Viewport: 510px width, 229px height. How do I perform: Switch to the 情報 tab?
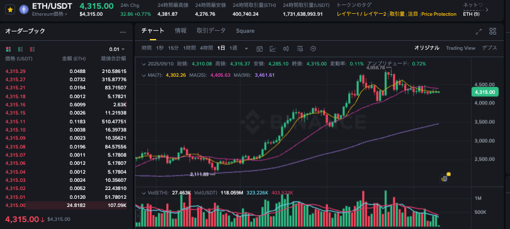point(181,31)
